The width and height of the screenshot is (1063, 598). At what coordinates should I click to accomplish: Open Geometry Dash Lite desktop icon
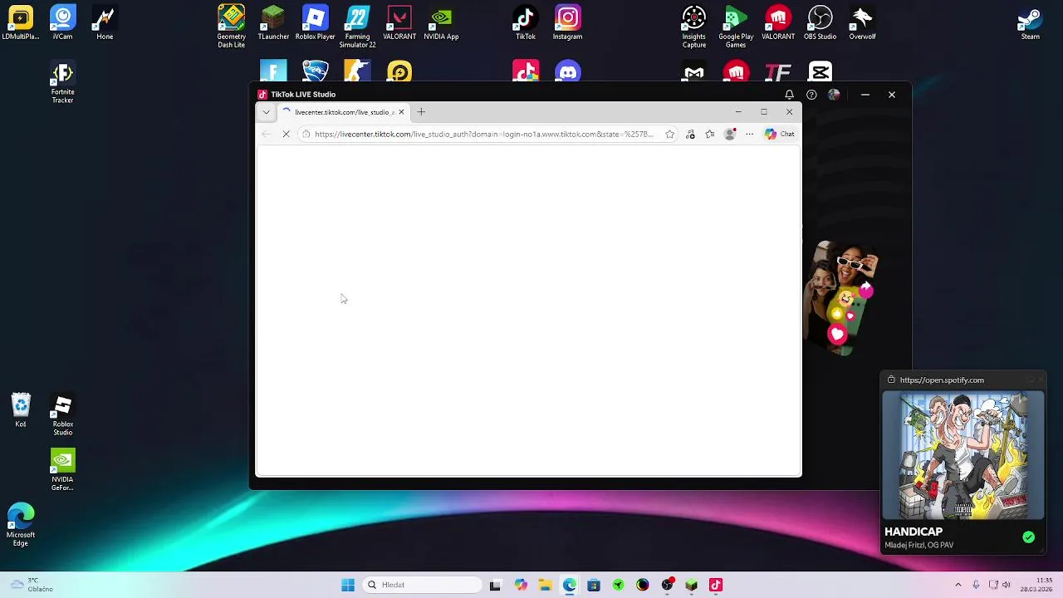[x=231, y=27]
